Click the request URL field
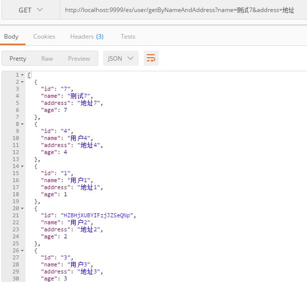Screen dimensions: 307x282 [x=183, y=10]
